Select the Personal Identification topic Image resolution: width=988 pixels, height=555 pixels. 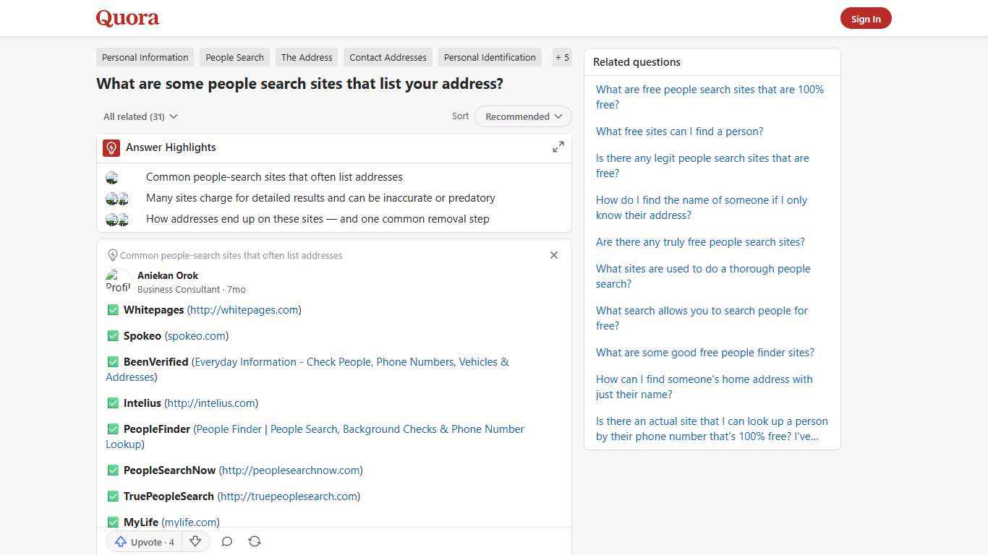490,57
